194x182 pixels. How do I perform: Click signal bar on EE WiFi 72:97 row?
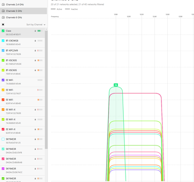40,90
